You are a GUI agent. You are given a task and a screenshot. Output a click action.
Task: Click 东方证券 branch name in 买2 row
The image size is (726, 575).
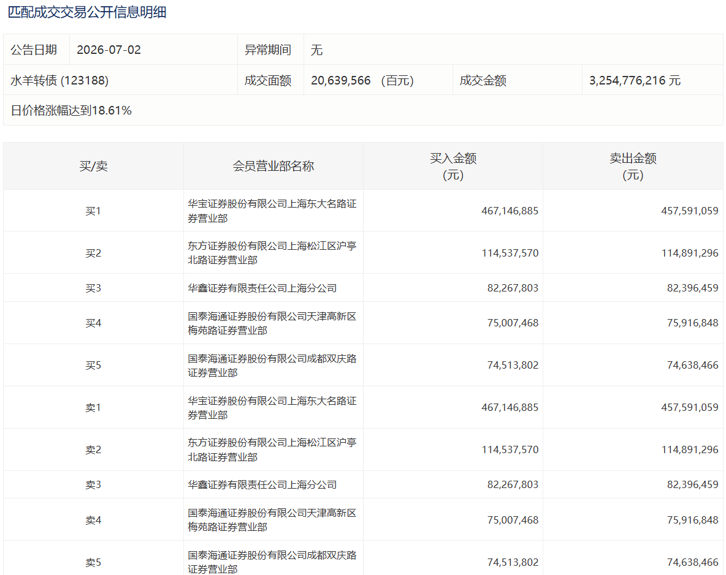[272, 253]
